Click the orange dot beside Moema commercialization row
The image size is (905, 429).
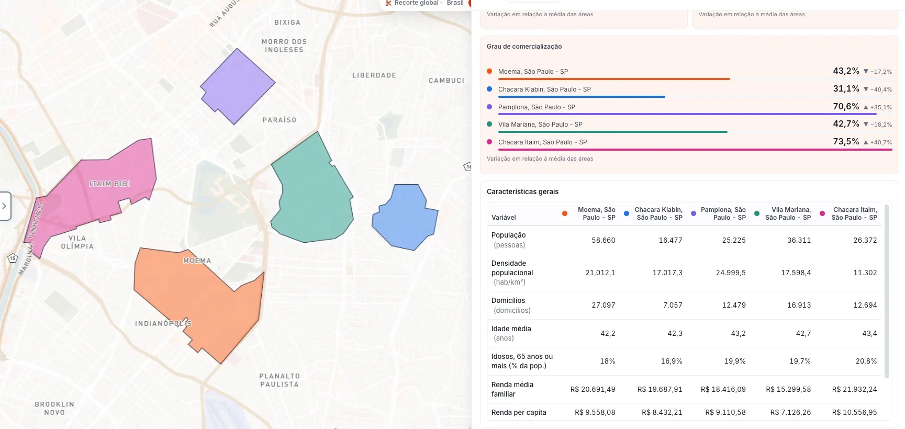point(489,71)
